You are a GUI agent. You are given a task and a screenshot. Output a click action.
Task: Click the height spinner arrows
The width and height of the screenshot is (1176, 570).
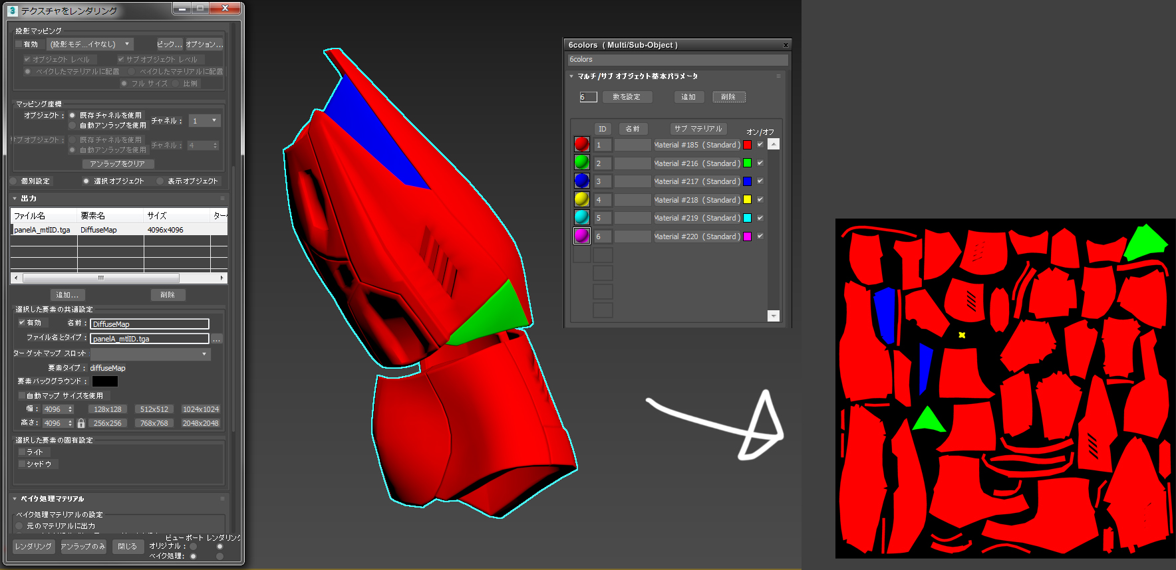pyautogui.click(x=71, y=423)
